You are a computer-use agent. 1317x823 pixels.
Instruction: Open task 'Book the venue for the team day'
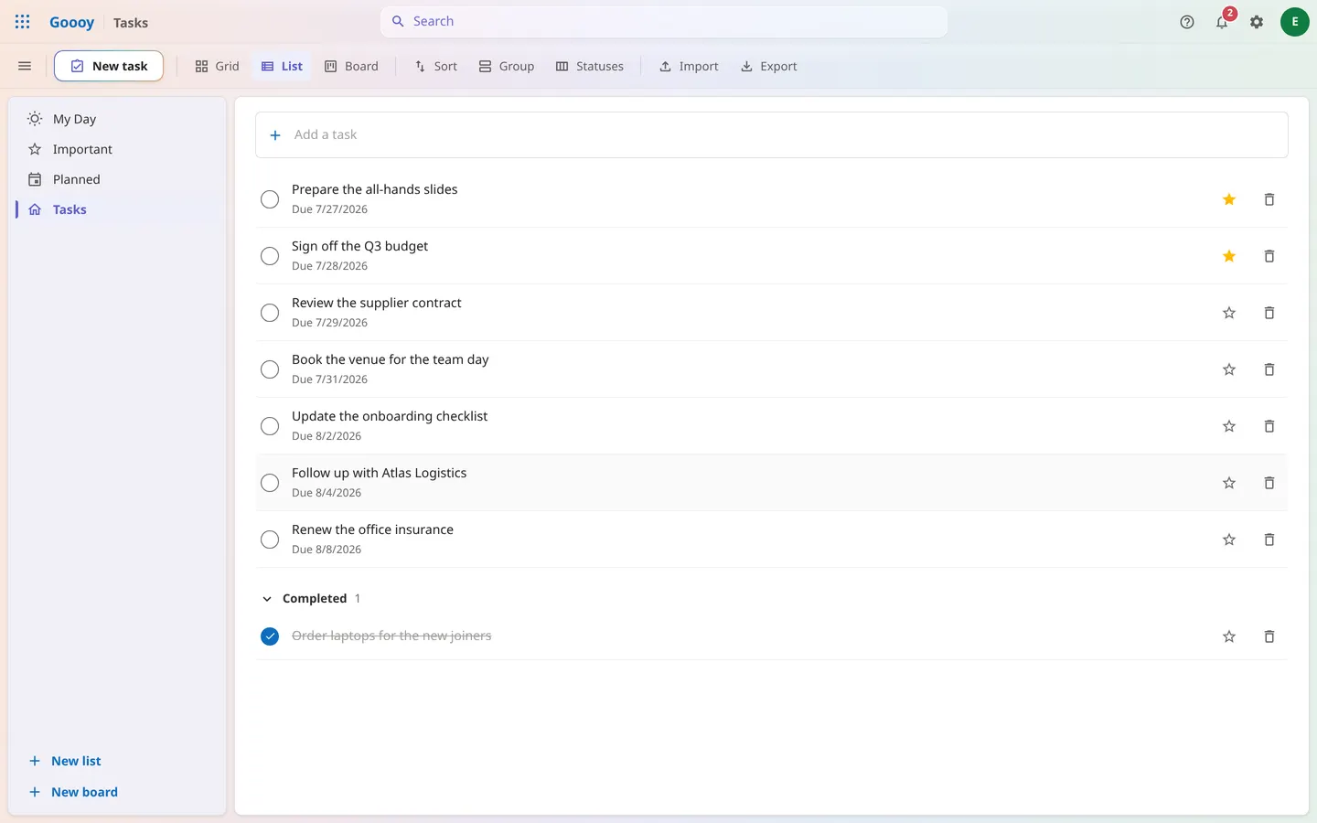(x=391, y=359)
